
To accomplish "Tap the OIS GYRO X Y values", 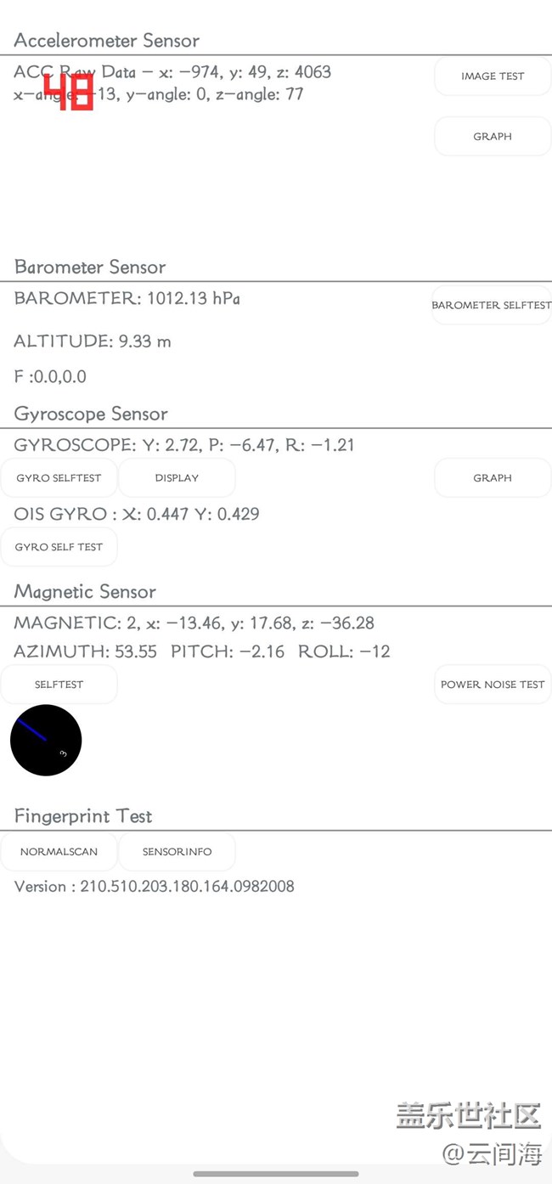I will pyautogui.click(x=137, y=515).
